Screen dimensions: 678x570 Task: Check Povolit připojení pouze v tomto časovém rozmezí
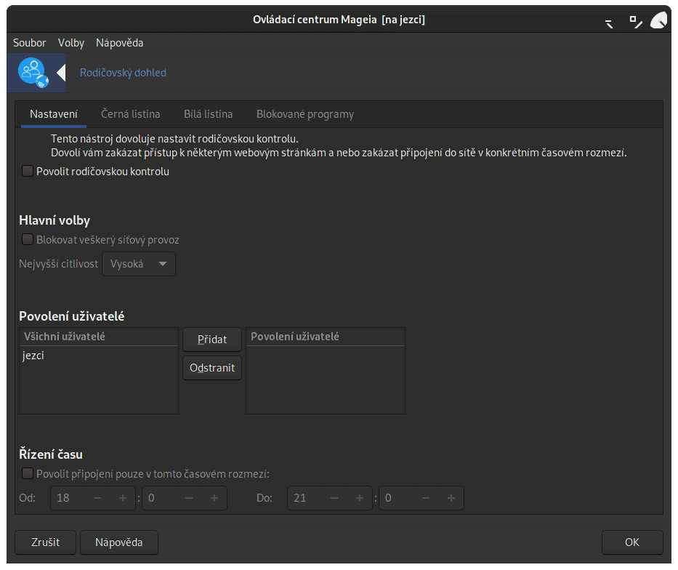point(27,473)
